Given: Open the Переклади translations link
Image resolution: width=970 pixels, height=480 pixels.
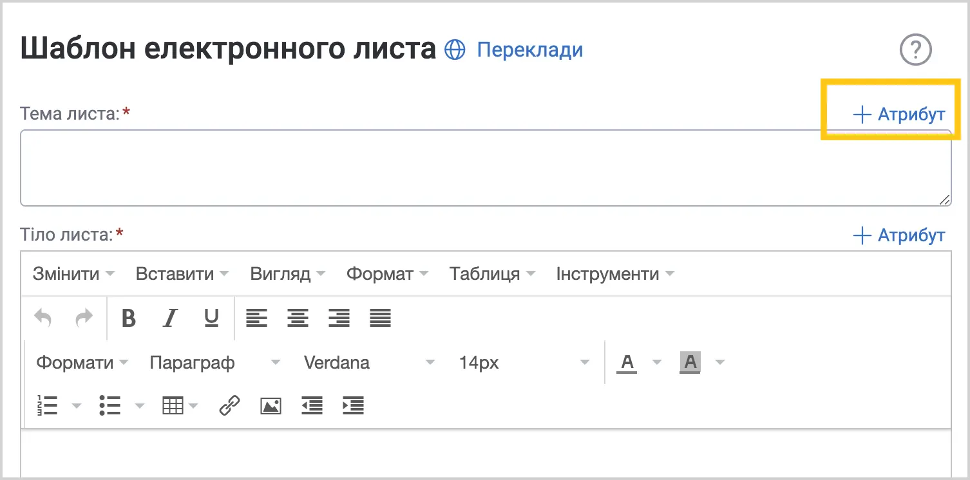Looking at the screenshot, I should coord(529,50).
